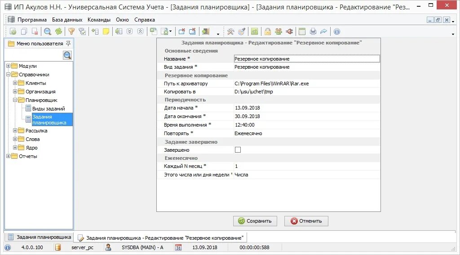Viewport: 460px width, 255px height.
Task: Click the orange filter funnel icon
Action: (x=71, y=31)
